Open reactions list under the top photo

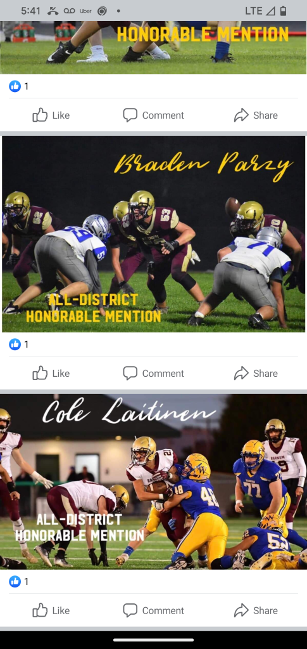(19, 86)
